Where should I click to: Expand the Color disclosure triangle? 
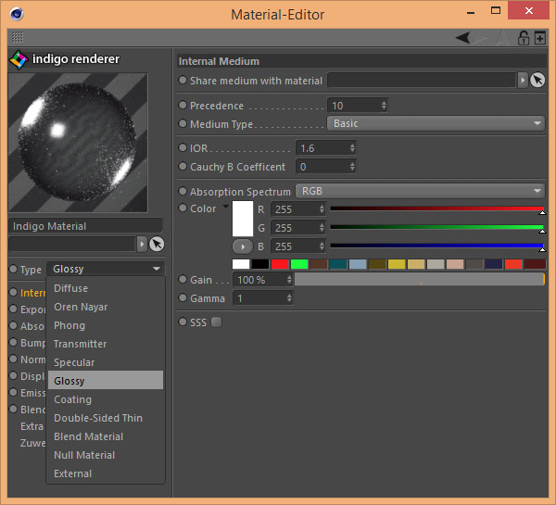point(225,208)
